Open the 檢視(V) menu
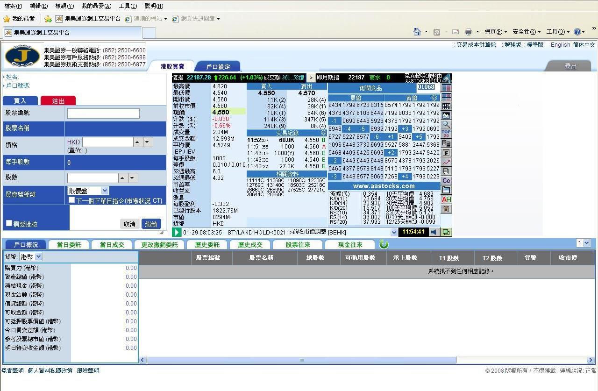 coord(64,6)
